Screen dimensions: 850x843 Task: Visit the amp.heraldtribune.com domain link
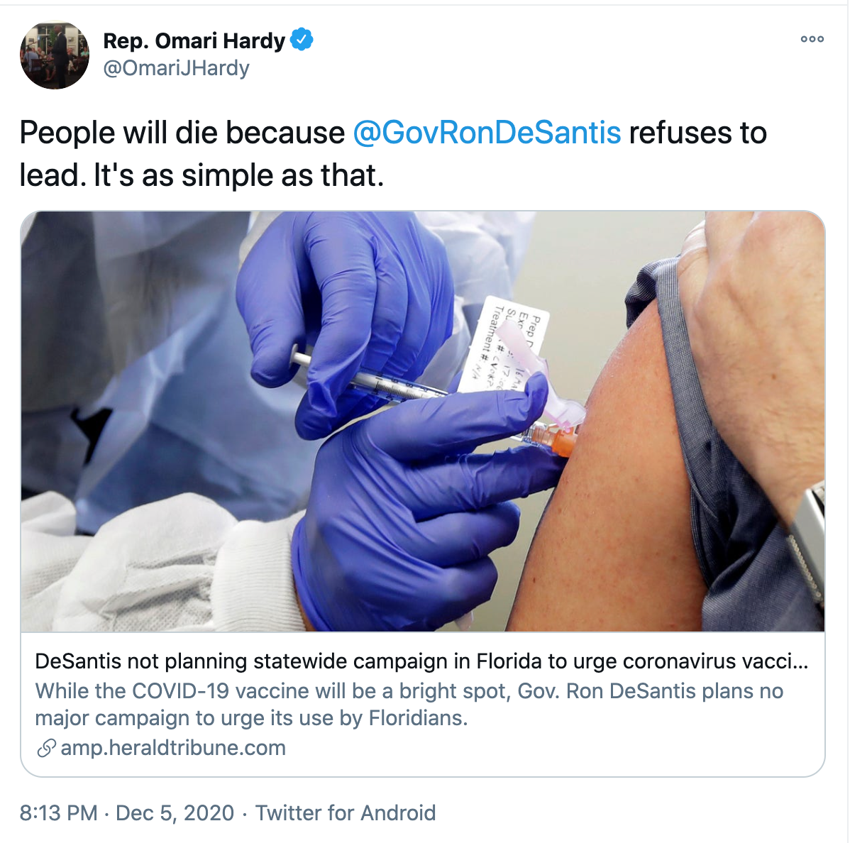173,748
